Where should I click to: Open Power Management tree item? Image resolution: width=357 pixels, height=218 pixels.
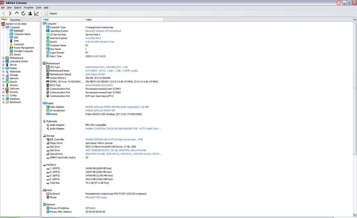pos(24,48)
